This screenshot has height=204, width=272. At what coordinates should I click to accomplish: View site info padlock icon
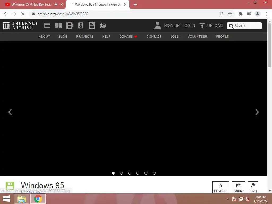[x=33, y=14]
